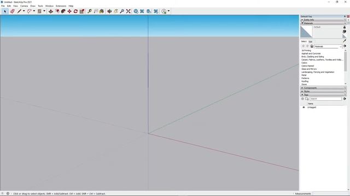Open Colors-Named materials folder
Viewport: 350px width, 196px height.
(307, 66)
